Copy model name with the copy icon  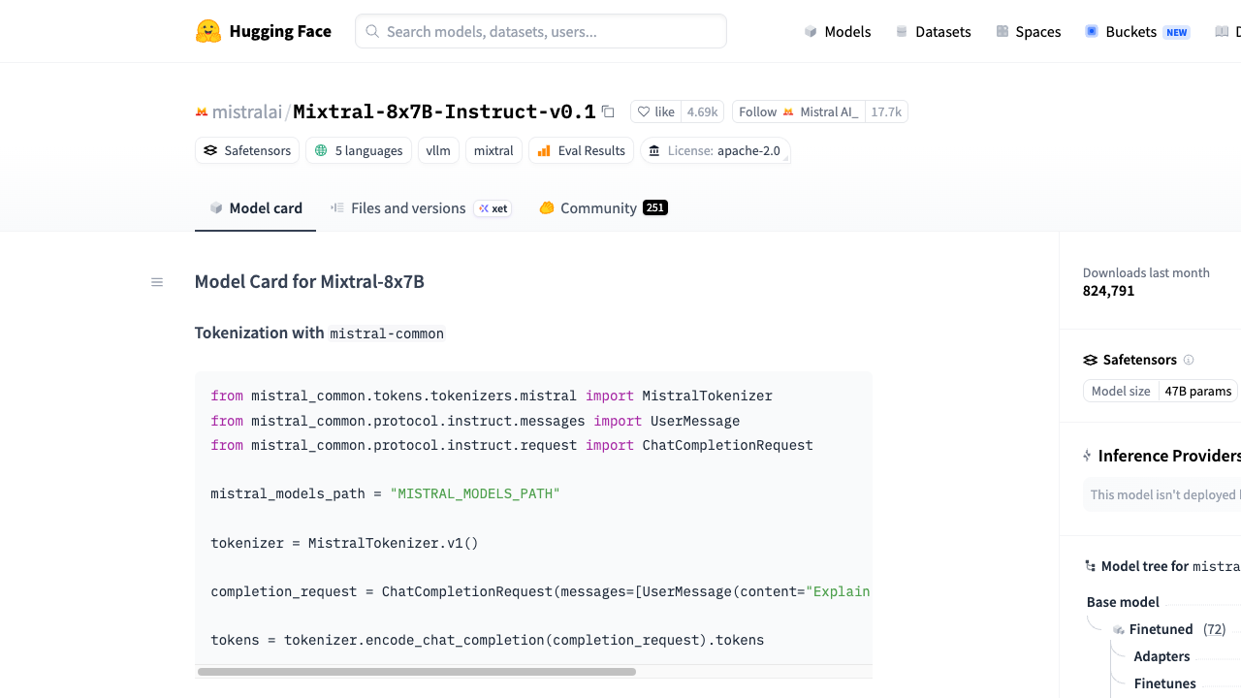pos(608,111)
